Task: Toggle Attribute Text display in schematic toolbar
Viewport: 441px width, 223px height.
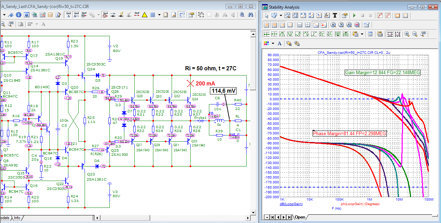Action: coord(69,14)
